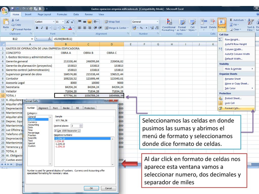Choose Protect Sheet... menu entry
This screenshot has height=194, width=259.
click(236, 98)
